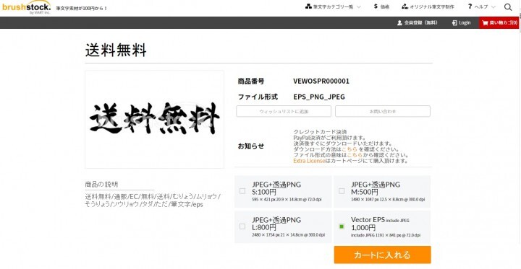
Task: Click the 送料無料 calligraphy preview image
Action: pos(155,119)
